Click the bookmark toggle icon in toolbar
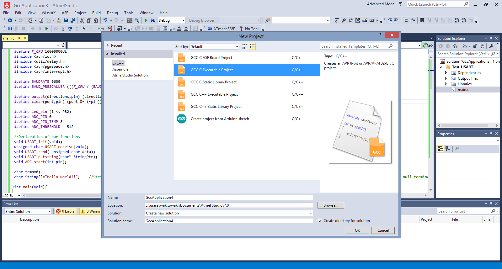This screenshot has height=269, width=502. point(422,20)
